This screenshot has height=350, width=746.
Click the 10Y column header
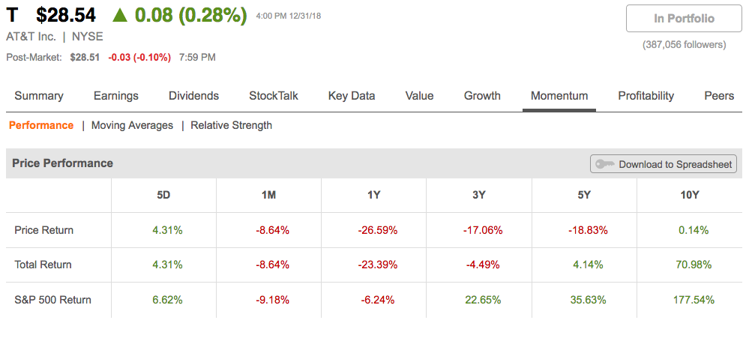(689, 195)
